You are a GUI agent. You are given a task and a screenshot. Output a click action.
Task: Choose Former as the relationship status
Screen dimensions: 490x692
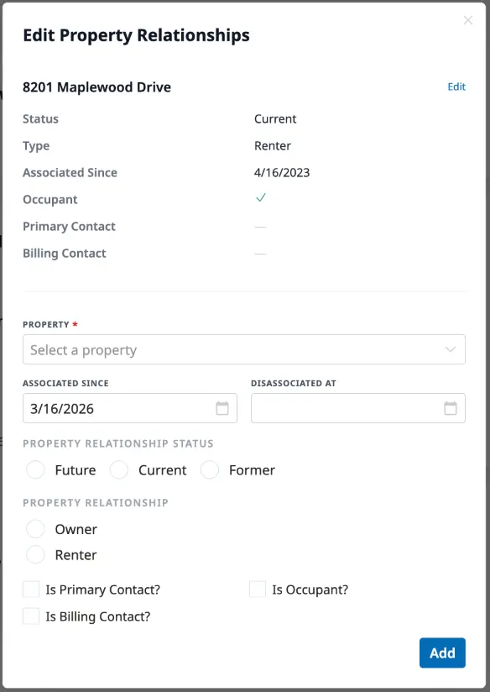[x=209, y=470]
